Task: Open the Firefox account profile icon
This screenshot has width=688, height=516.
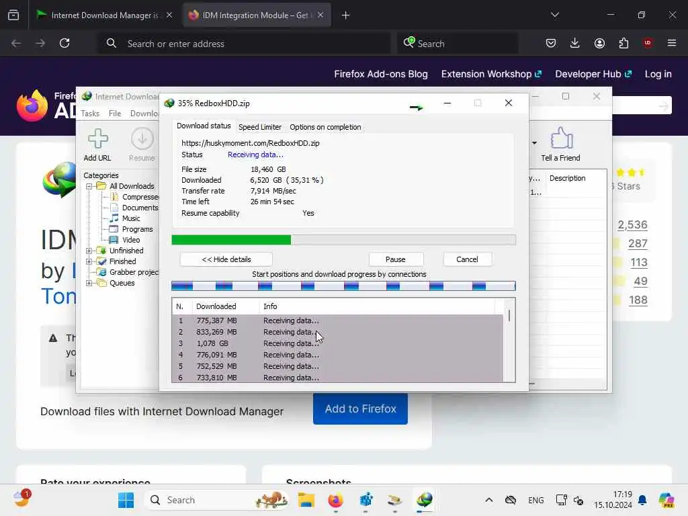Action: coord(599,43)
